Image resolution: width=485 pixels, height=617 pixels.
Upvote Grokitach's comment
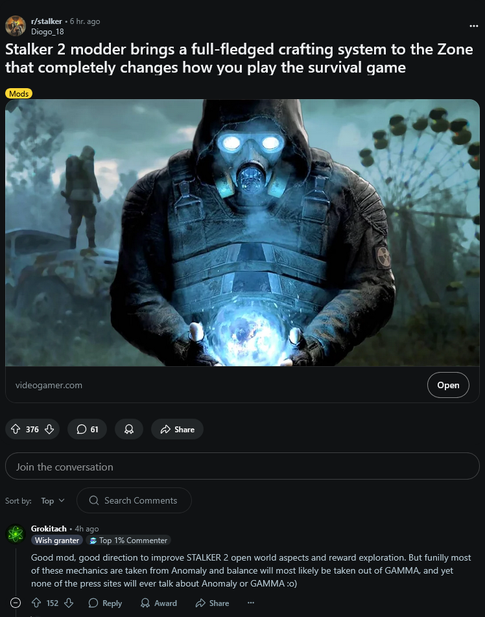(36, 603)
